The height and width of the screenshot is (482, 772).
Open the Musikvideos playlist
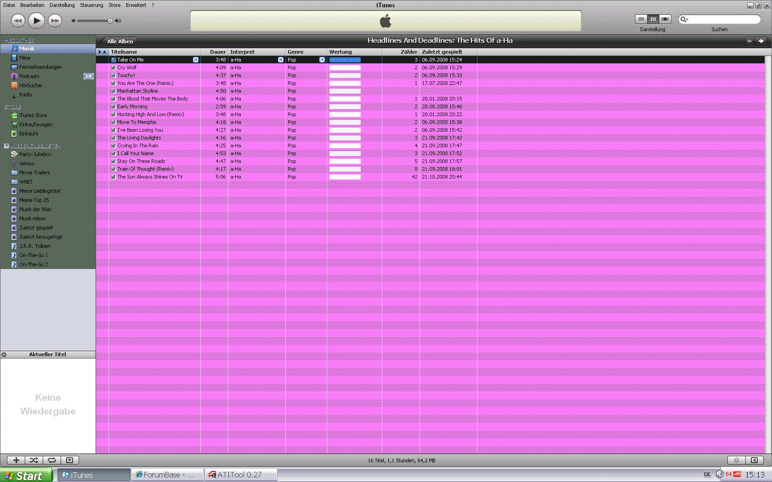[48, 219]
